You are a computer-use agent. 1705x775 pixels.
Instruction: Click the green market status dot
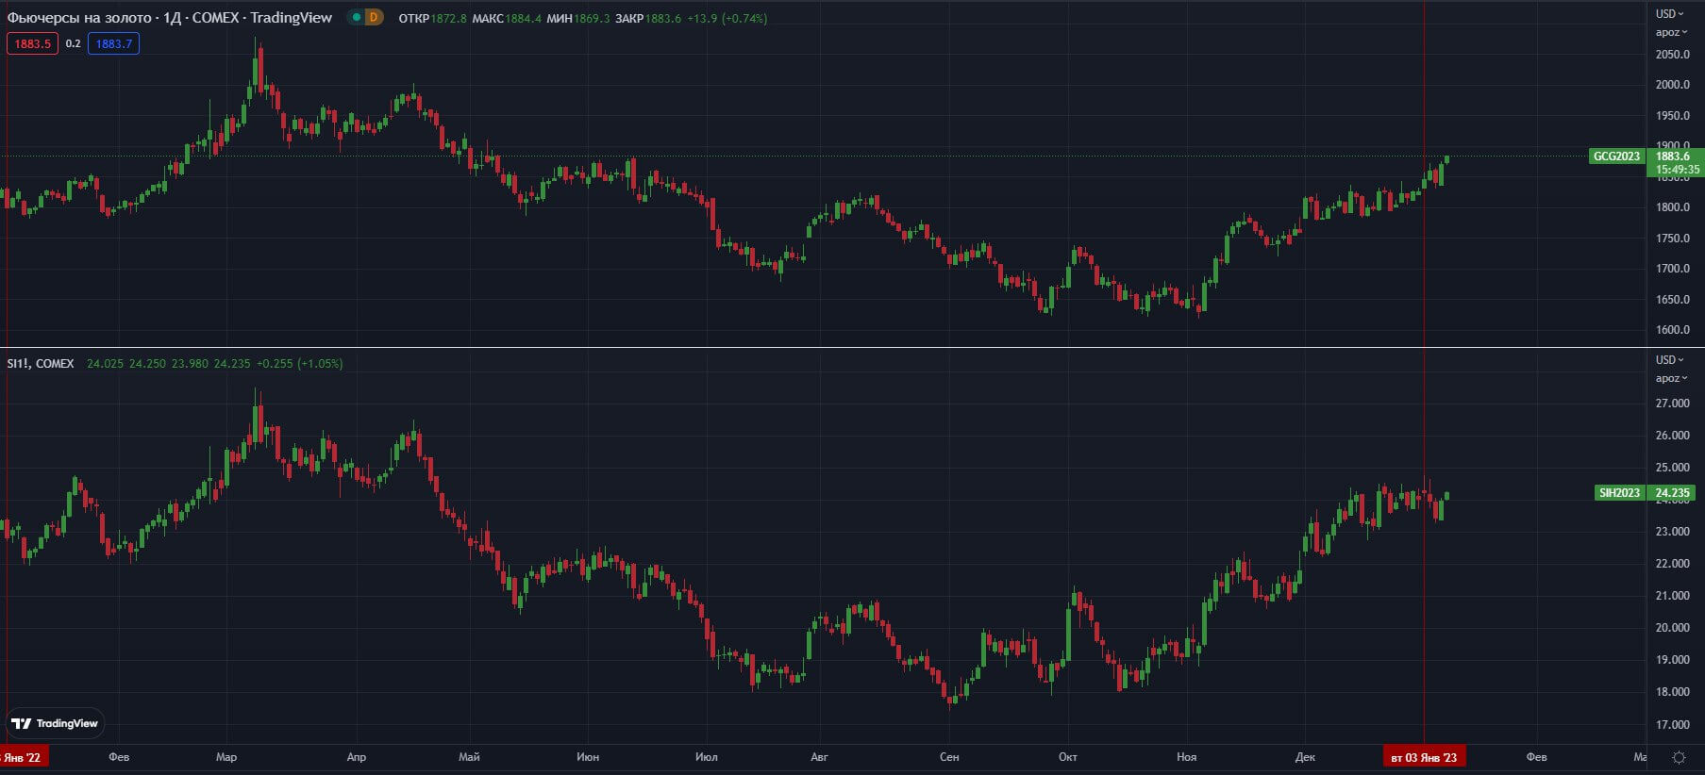click(x=356, y=17)
